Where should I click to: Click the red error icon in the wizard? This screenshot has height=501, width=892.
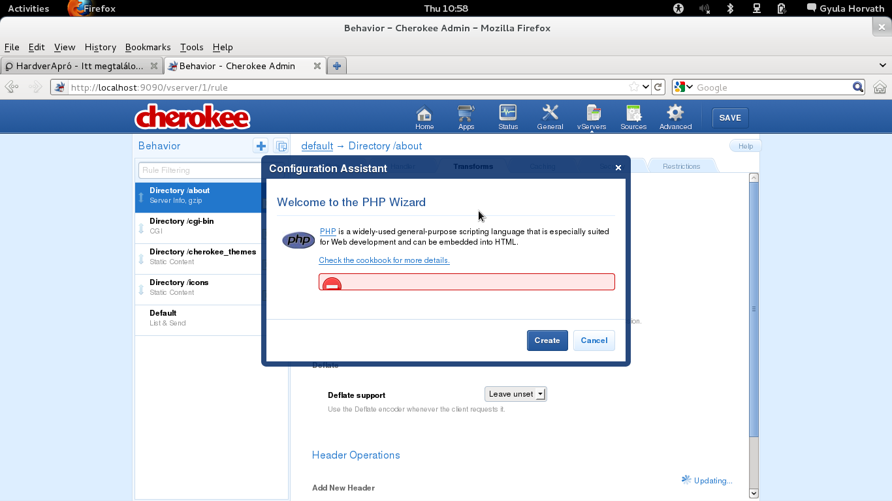click(332, 284)
